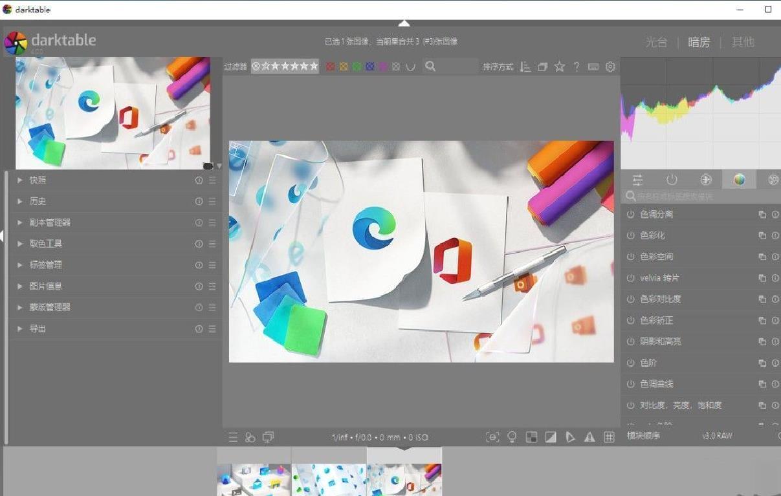Switch to 暗房 darkroom view
Screen dimensions: 781x496
point(699,42)
